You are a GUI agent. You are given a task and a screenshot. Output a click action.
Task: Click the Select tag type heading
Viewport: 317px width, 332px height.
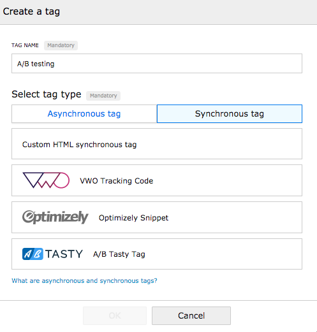(x=47, y=94)
